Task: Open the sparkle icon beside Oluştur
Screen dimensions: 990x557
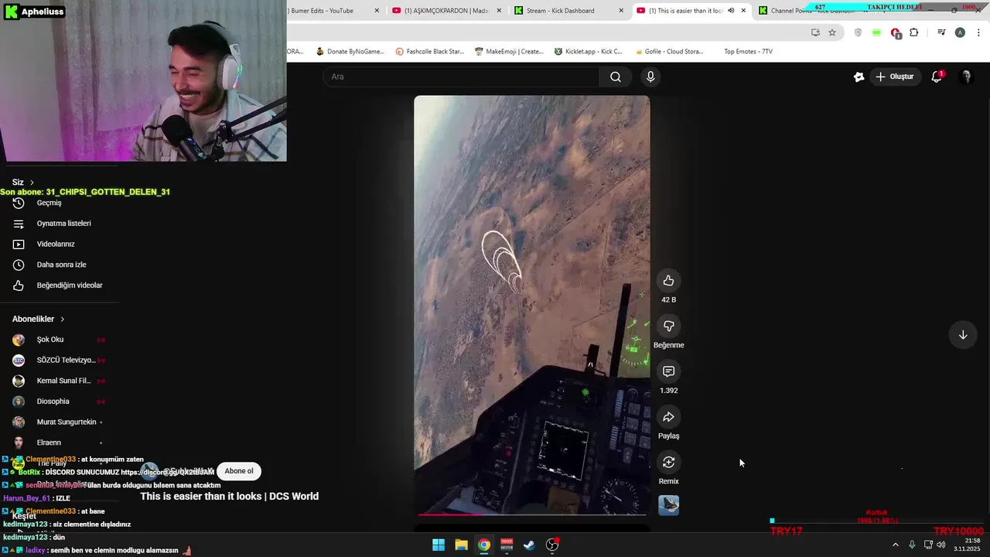Action: coord(859,77)
